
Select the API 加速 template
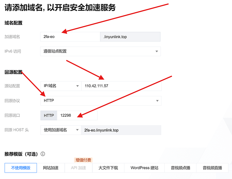click(x=78, y=168)
